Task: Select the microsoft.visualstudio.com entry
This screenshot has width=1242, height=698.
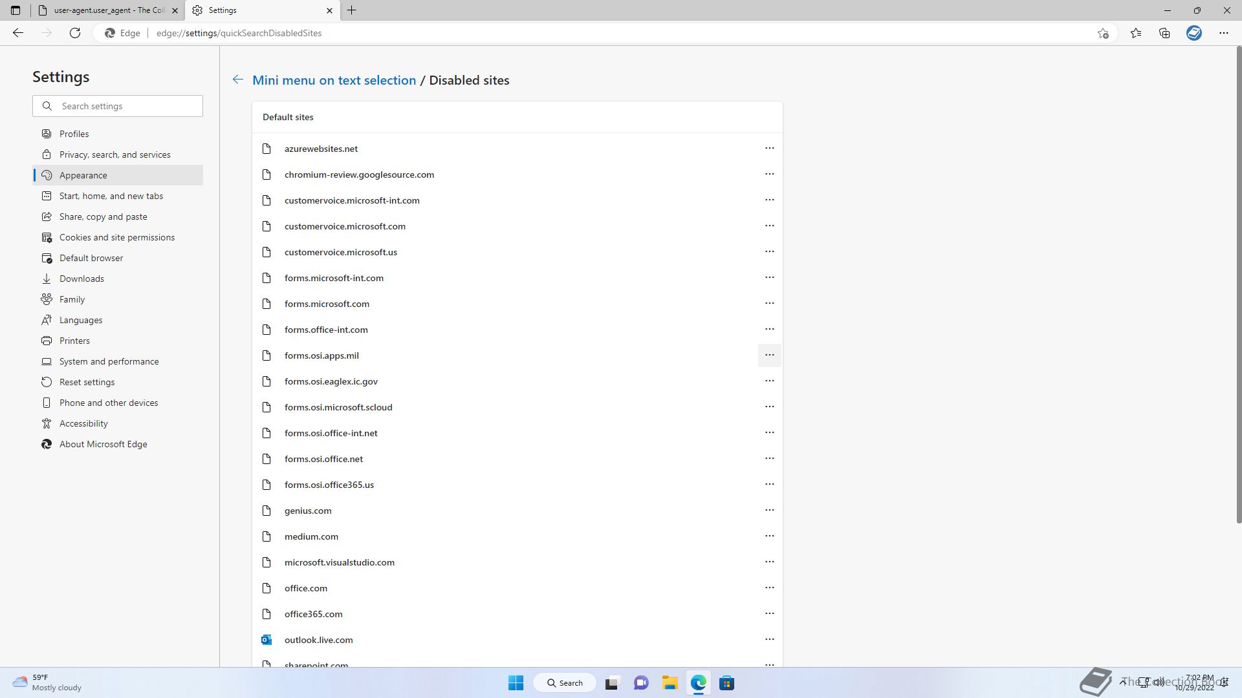Action: click(x=517, y=562)
